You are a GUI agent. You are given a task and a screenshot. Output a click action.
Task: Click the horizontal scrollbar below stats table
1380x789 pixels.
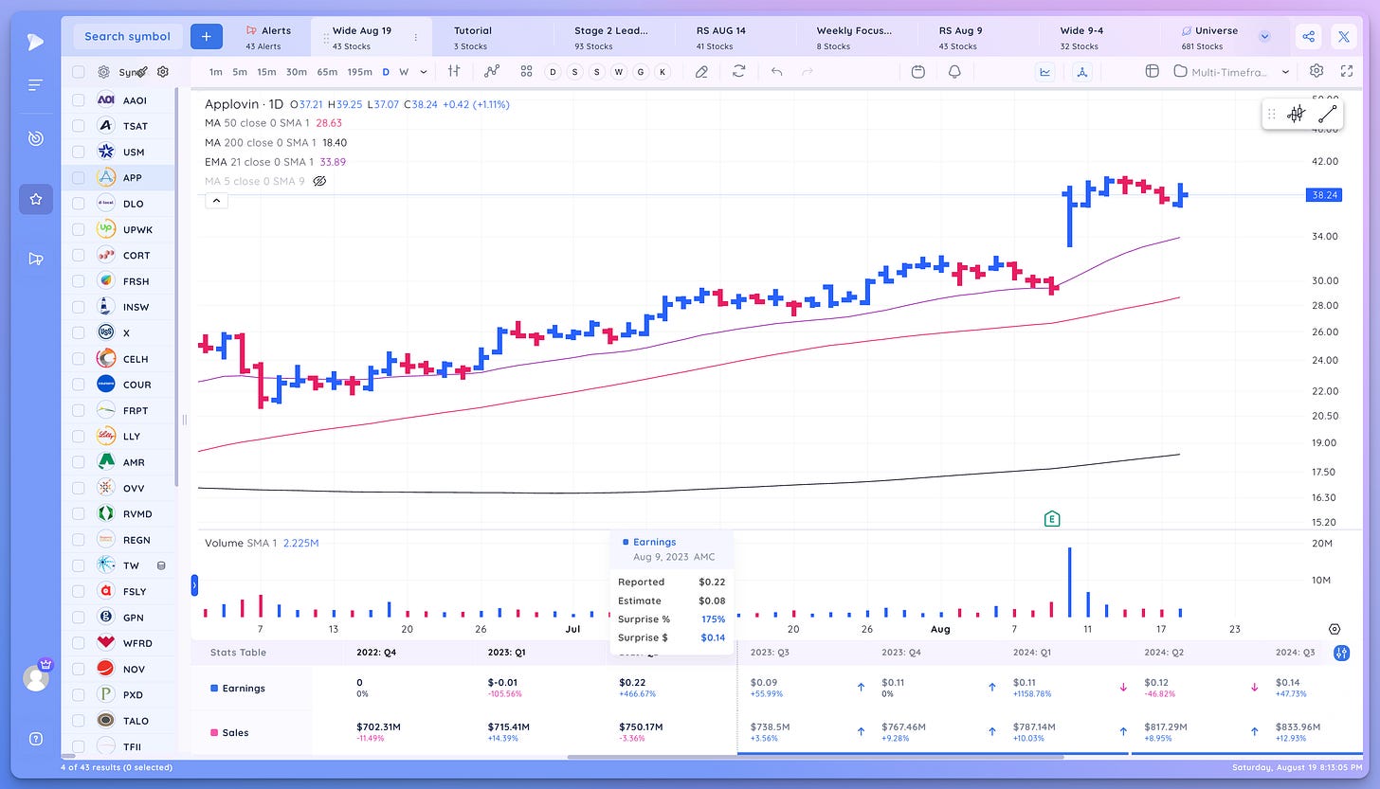coord(815,757)
